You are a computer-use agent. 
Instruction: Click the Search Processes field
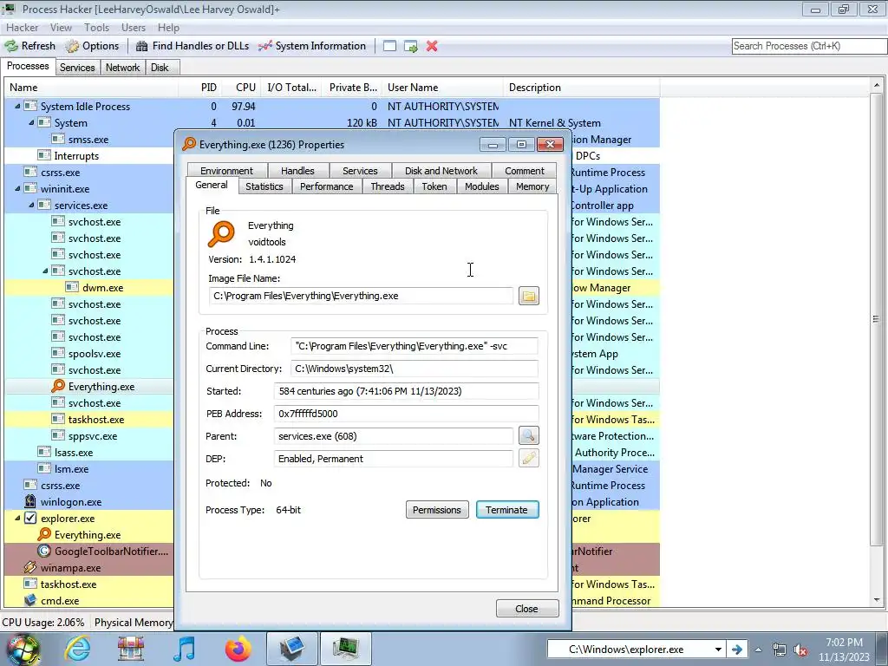point(809,46)
